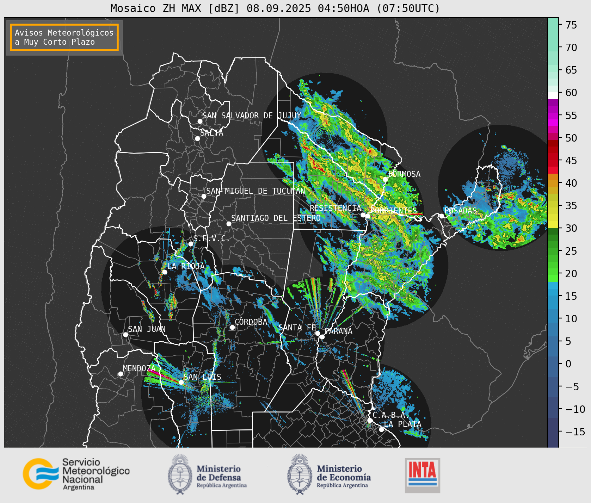Click the Santa Fe city dot
Image resolution: width=591 pixels, height=503 pixels.
[318, 333]
